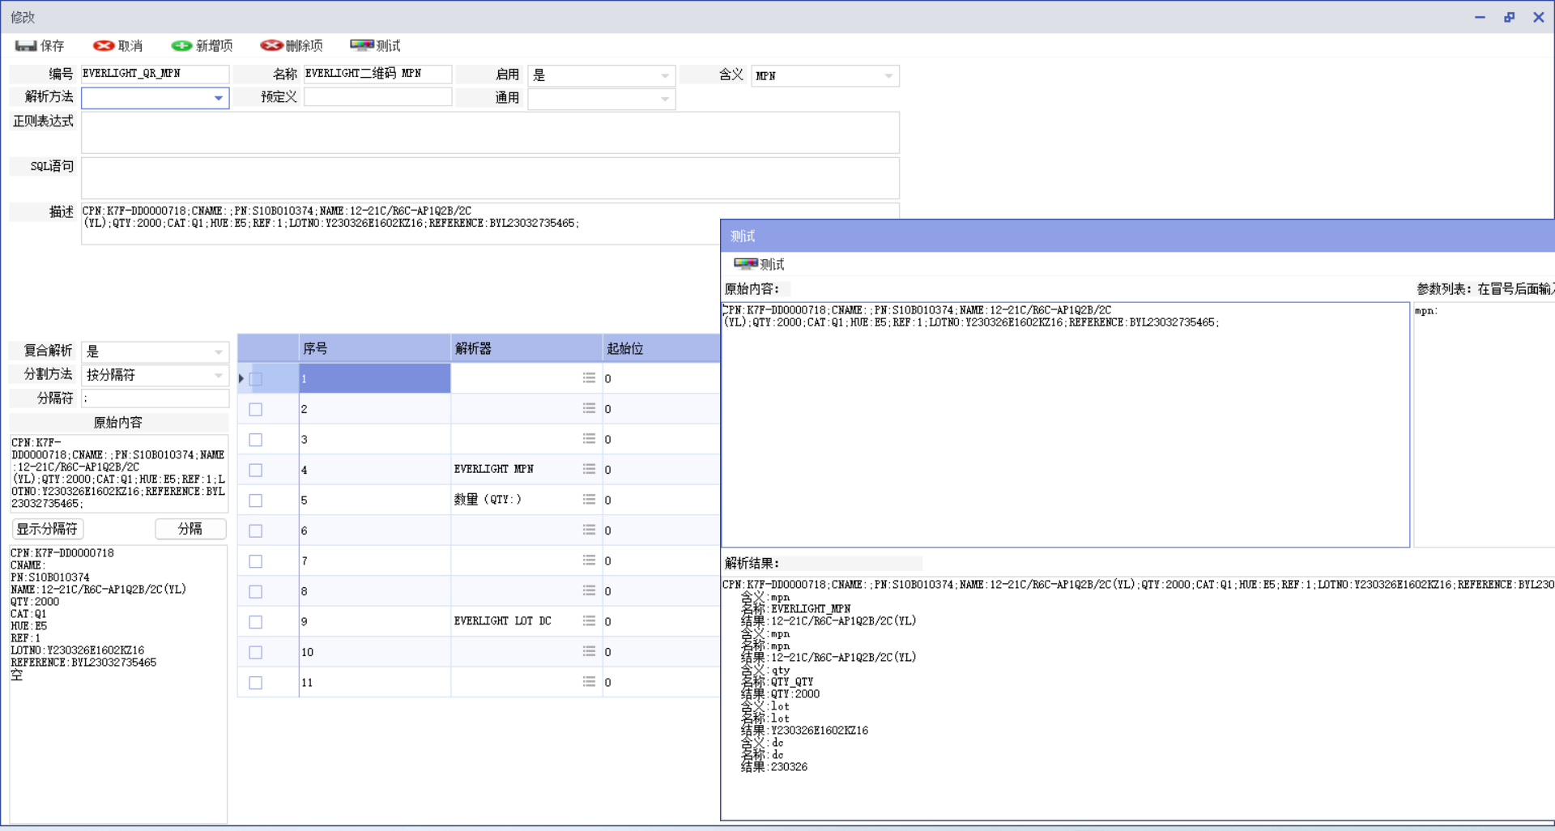Screen dimensions: 1555x831
Task: Open parser list icon for EVERLIGHT LOT DC row
Action: pyautogui.click(x=589, y=621)
